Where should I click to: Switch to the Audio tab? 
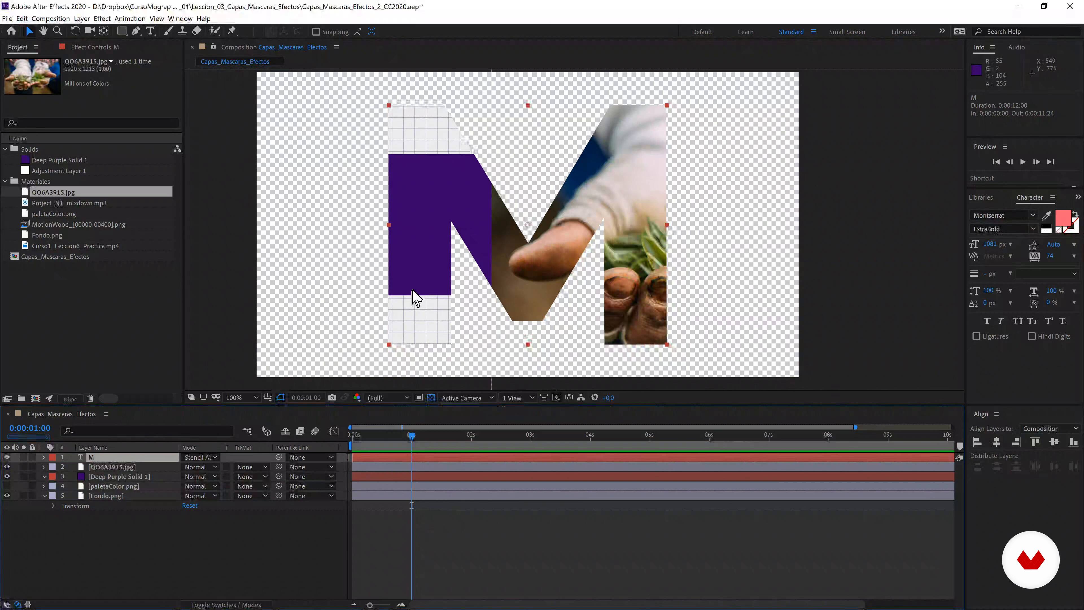pyautogui.click(x=1016, y=47)
